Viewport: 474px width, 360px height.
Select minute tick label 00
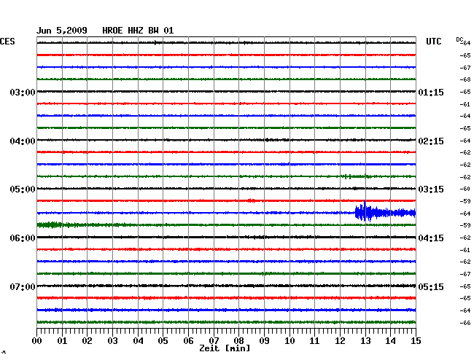click(37, 340)
